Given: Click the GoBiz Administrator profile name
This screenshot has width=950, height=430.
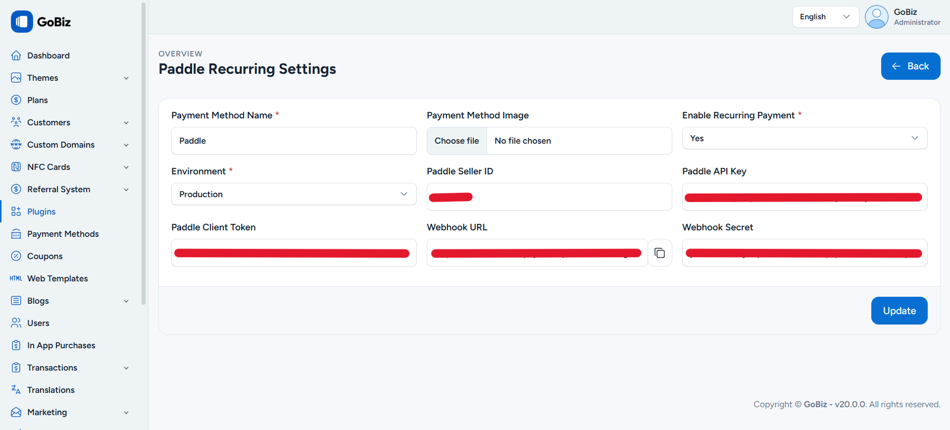Looking at the screenshot, I should coord(917,17).
